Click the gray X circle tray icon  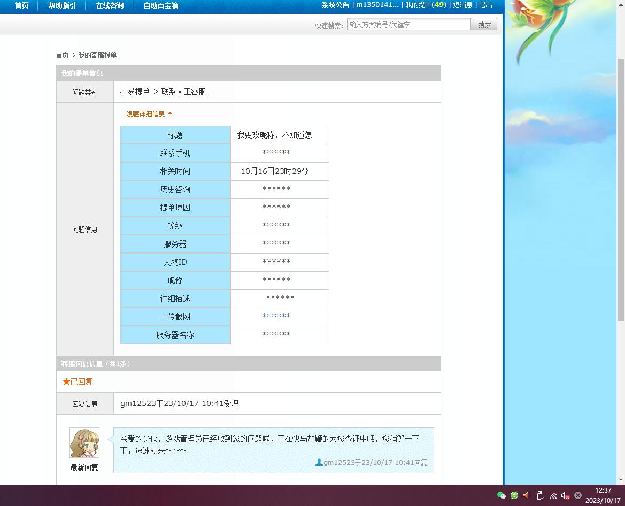578,495
